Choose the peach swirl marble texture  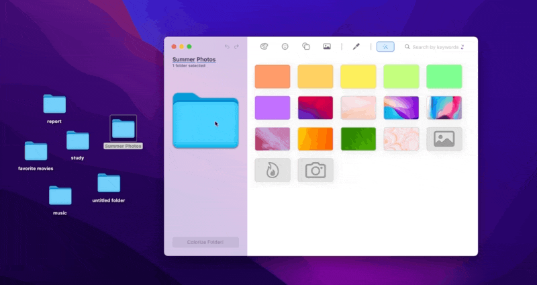tap(401, 139)
